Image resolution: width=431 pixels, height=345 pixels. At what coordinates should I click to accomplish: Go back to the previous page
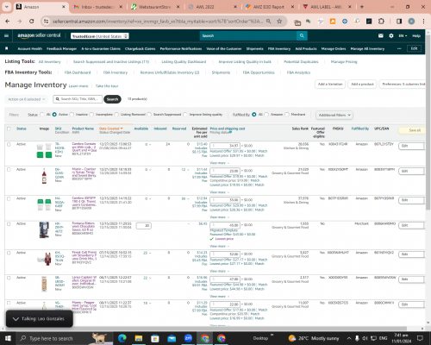tap(8, 22)
